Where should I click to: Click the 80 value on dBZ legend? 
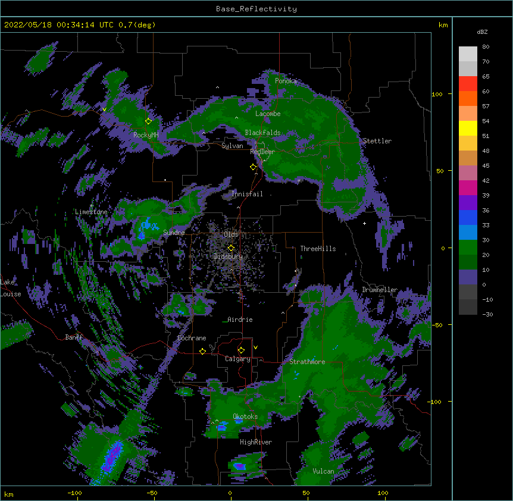(486, 47)
